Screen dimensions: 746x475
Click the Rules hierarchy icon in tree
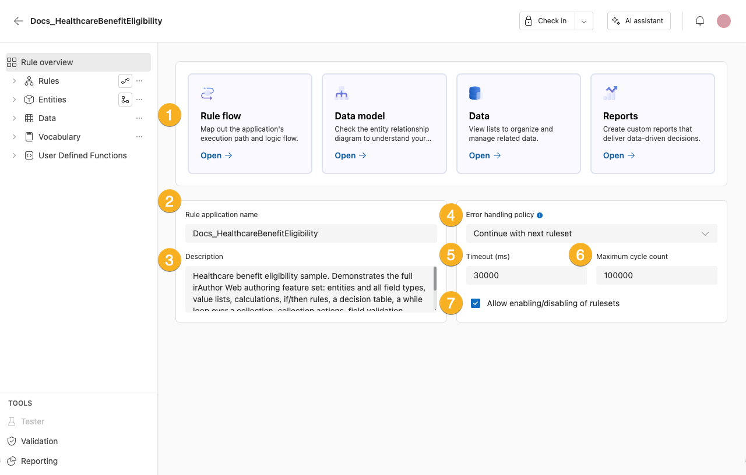[29, 81]
